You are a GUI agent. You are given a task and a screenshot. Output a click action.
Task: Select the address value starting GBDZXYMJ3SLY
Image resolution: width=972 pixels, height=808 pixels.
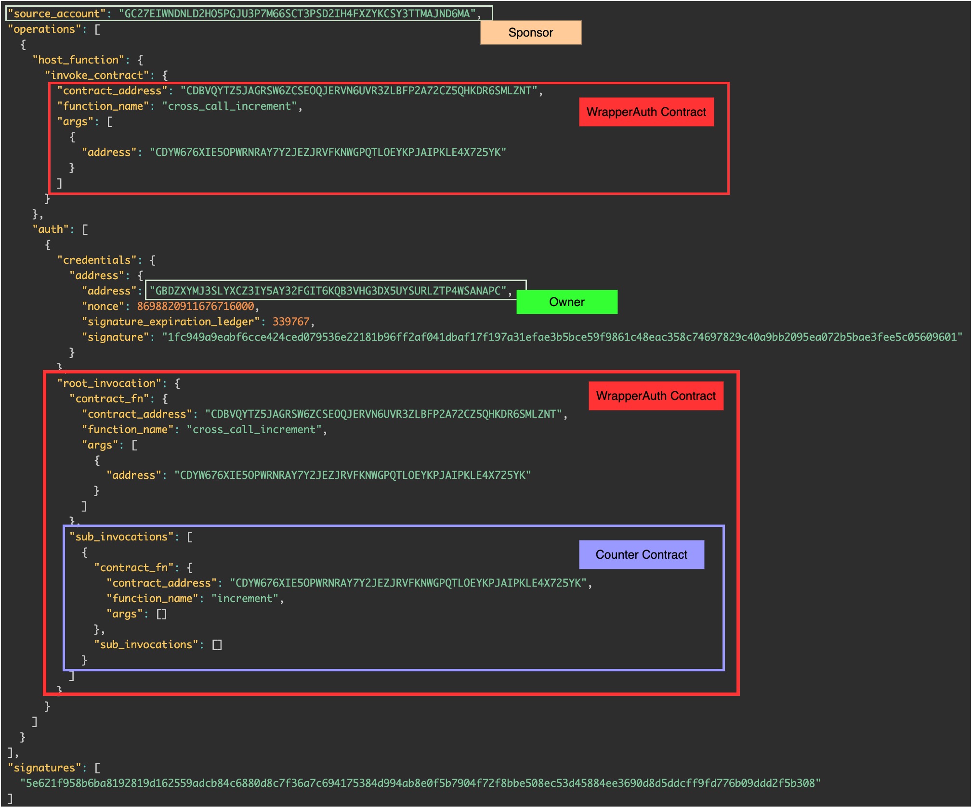point(328,291)
